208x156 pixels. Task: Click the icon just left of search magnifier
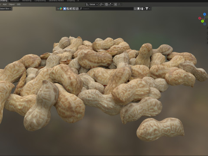tap(77, 9)
